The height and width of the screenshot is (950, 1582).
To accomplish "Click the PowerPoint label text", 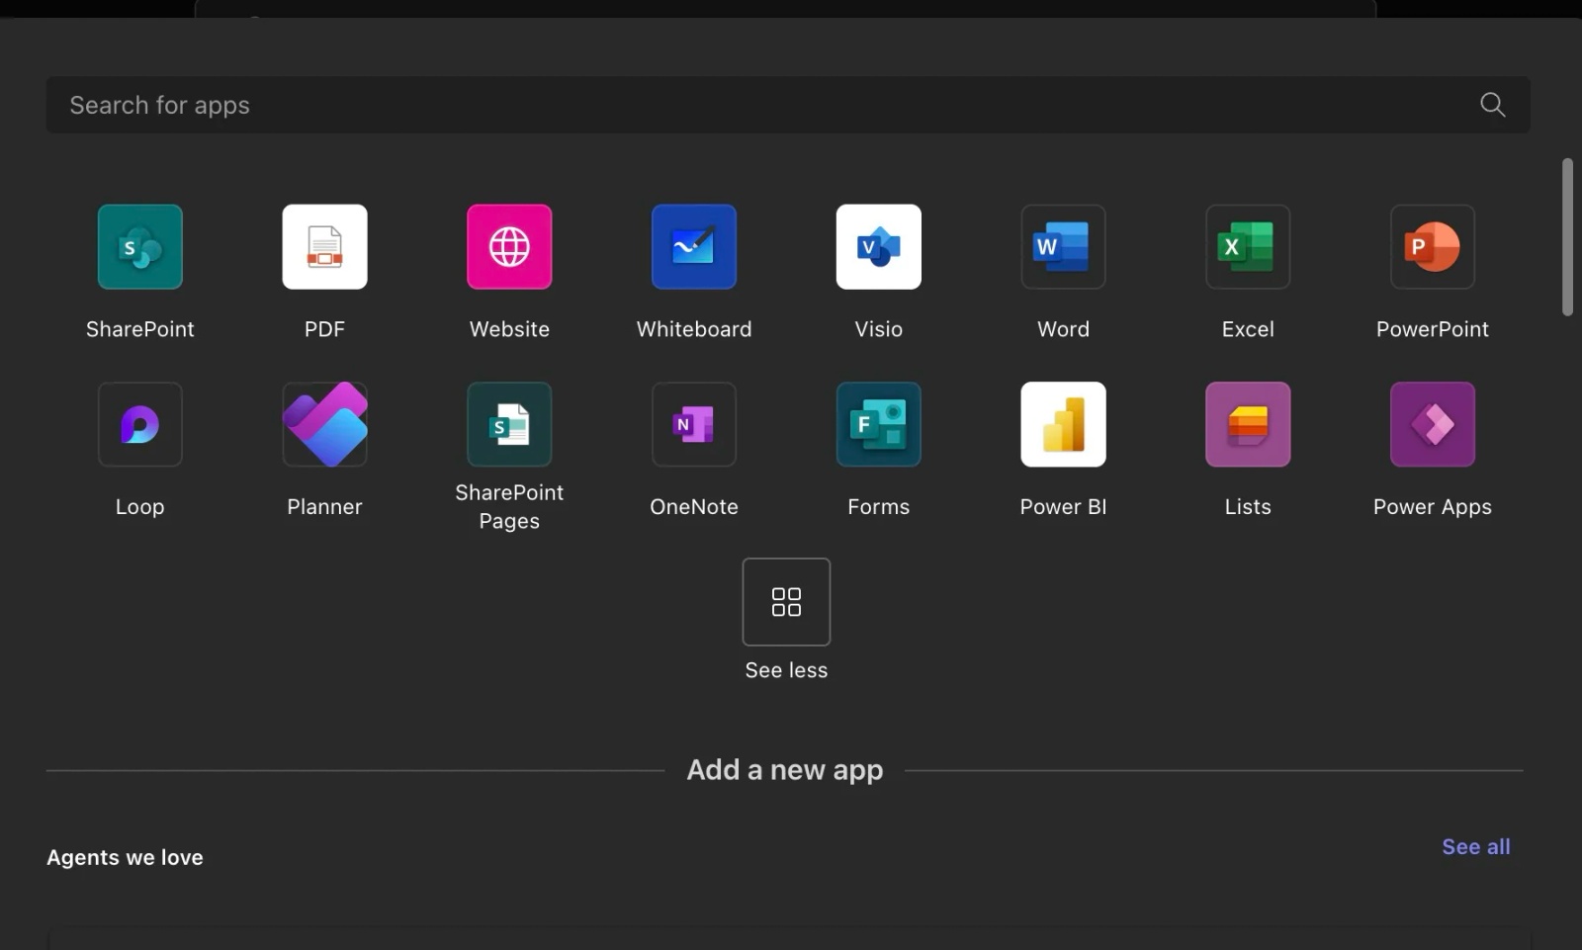I will click(x=1433, y=329).
